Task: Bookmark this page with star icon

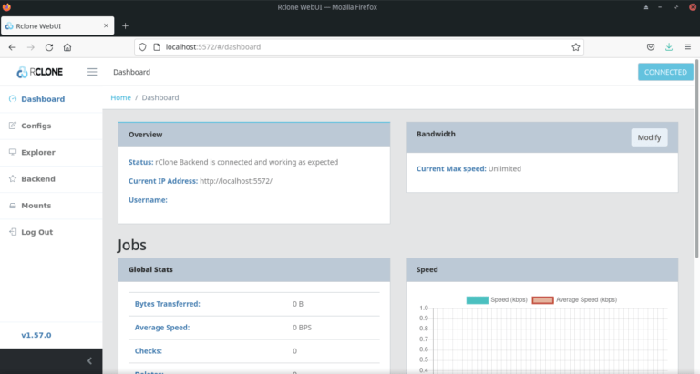Action: point(576,47)
